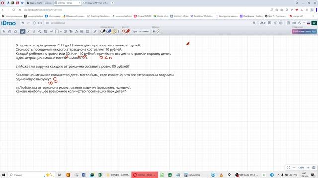Pick the straight line tool
The width and height of the screenshot is (318, 178).
tap(28, 31)
